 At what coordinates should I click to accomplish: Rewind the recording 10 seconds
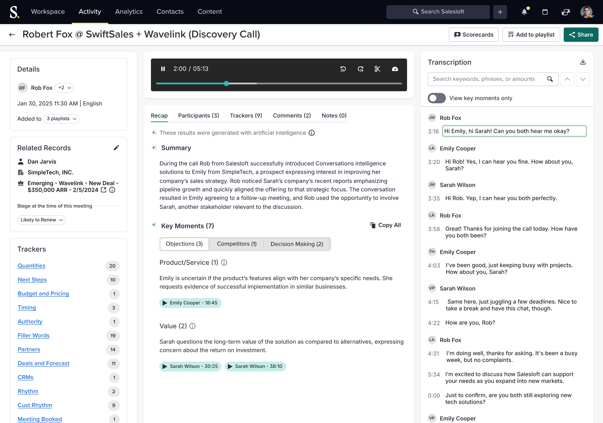click(x=343, y=69)
